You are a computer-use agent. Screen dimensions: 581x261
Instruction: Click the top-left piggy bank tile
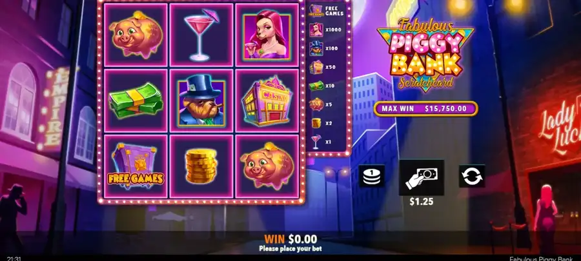(x=136, y=35)
